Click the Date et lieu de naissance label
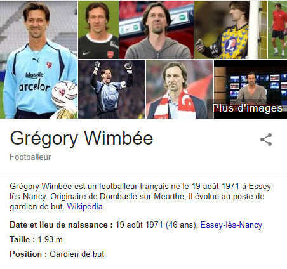This screenshot has width=287, height=269. [61, 225]
